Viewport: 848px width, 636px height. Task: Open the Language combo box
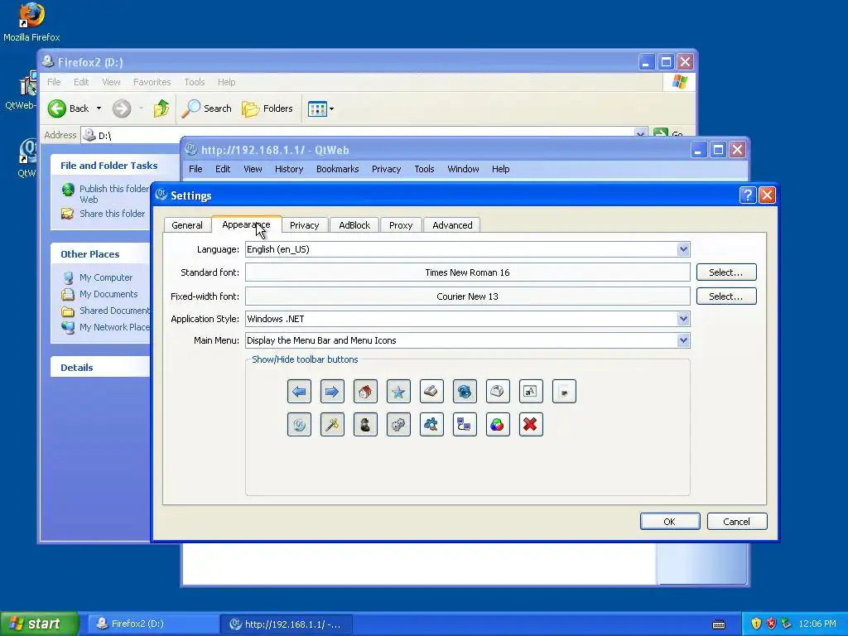click(x=467, y=249)
